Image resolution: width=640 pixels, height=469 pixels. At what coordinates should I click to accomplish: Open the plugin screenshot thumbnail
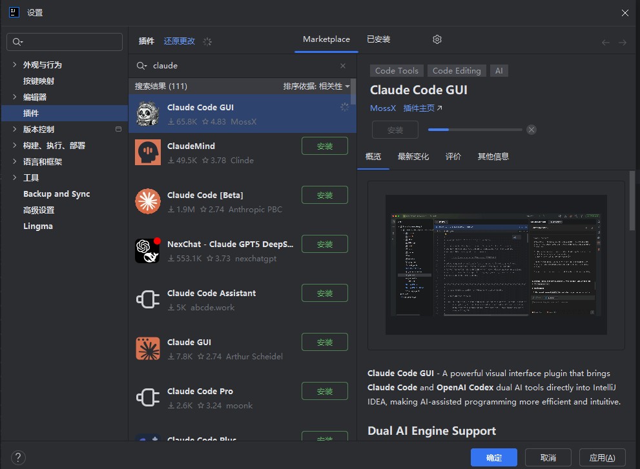click(496, 265)
